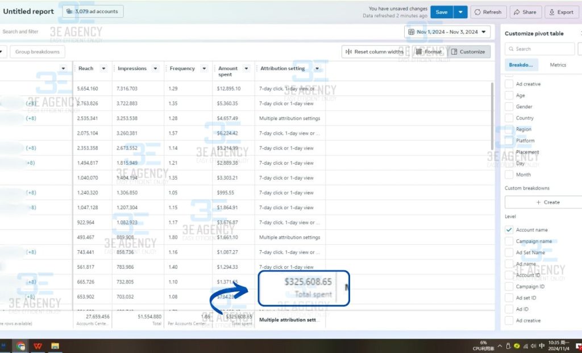Uncheck the Account name level checkbox
Viewport: 582px width, 353px height.
tap(509, 230)
